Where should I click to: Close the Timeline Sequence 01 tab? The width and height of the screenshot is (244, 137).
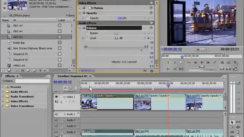click(90, 76)
